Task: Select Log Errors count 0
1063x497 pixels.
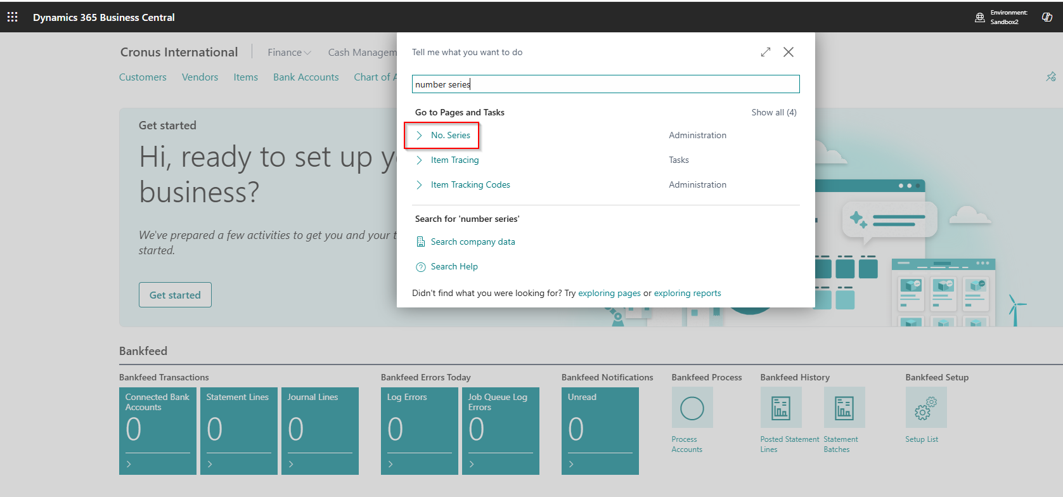Action: [x=396, y=429]
